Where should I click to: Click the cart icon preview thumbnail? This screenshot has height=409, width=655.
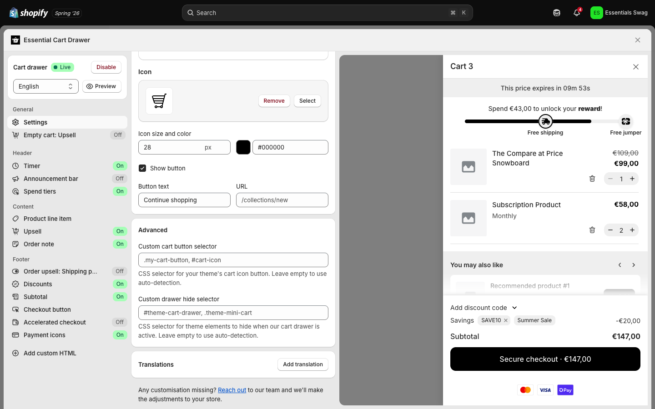point(159,101)
